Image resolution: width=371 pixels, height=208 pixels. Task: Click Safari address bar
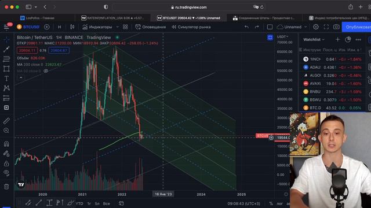188,7
